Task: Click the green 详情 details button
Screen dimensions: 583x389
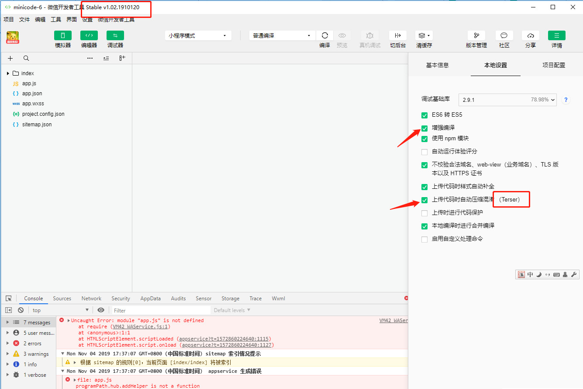Action: 557,35
